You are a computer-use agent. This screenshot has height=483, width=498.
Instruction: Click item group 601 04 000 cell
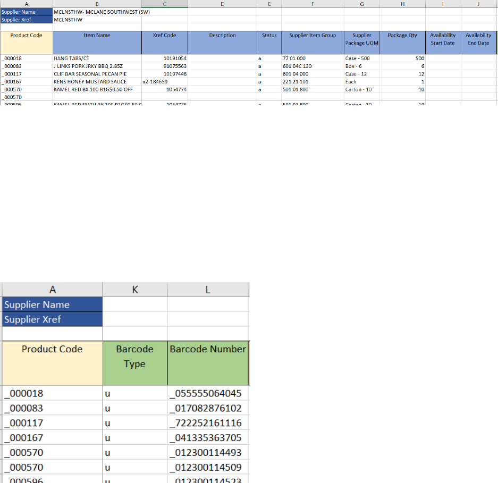pos(313,74)
